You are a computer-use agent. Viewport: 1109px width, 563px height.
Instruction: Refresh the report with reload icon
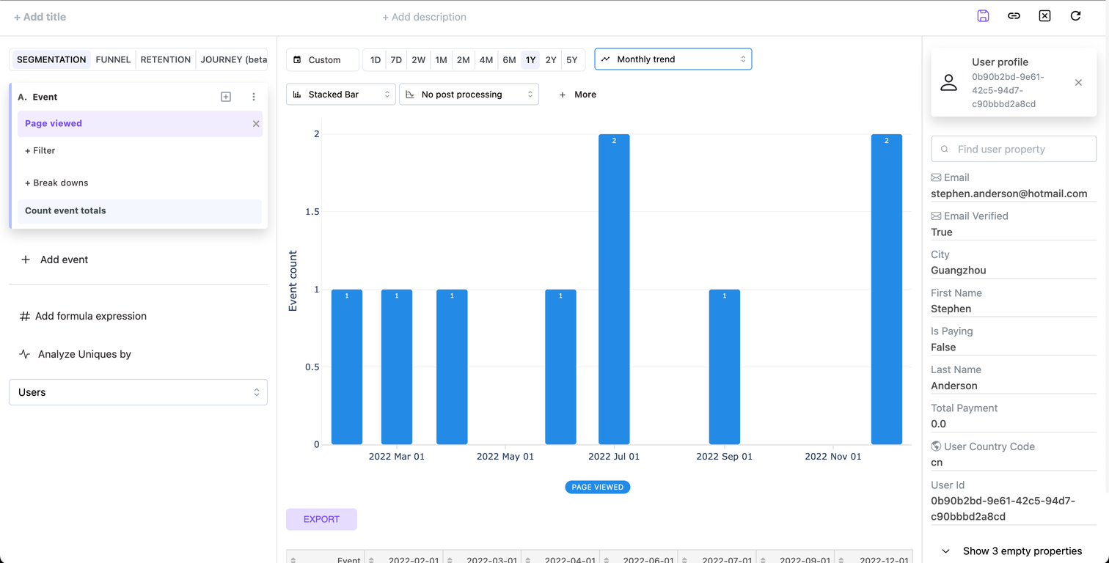pyautogui.click(x=1075, y=16)
